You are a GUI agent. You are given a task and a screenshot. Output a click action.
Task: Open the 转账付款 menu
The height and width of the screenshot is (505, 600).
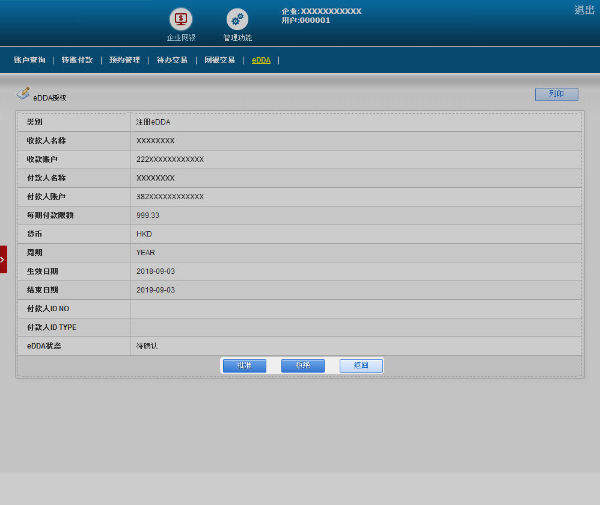point(78,60)
